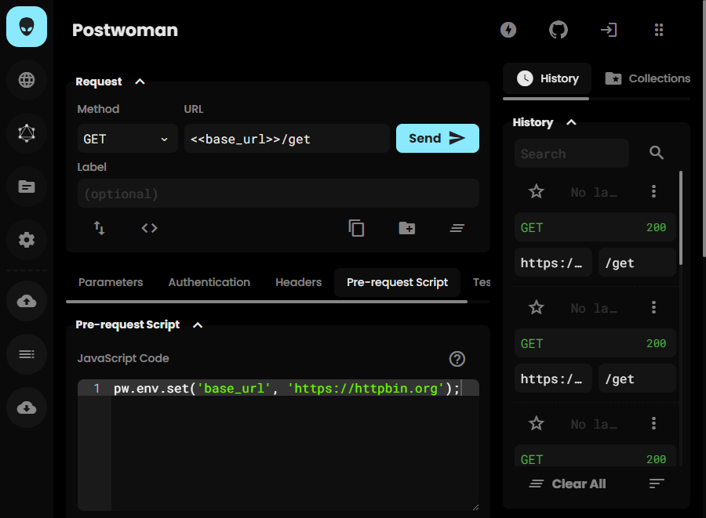
Task: Switch to the Collections tab
Action: pyautogui.click(x=647, y=78)
